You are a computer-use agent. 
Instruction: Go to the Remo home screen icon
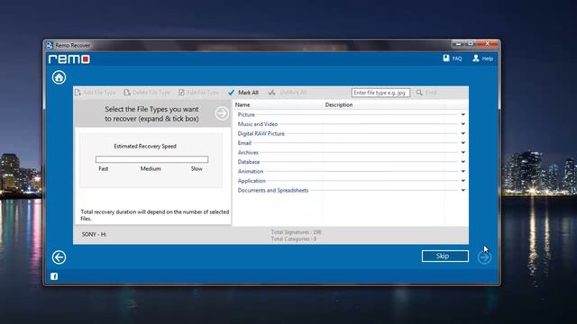pos(59,77)
